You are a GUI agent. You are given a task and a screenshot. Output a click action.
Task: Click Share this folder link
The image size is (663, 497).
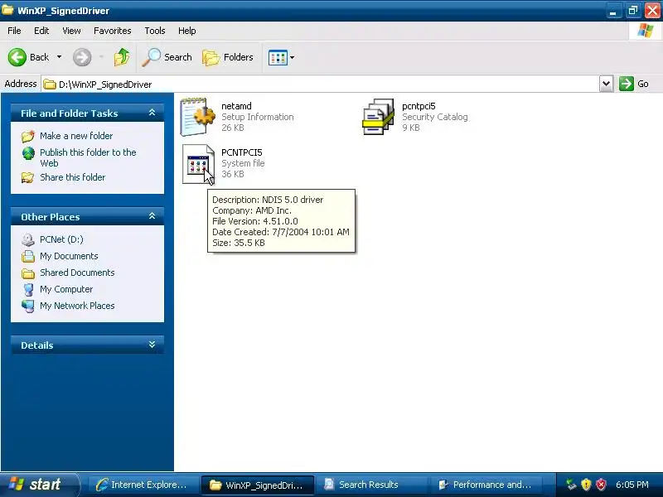(x=72, y=177)
